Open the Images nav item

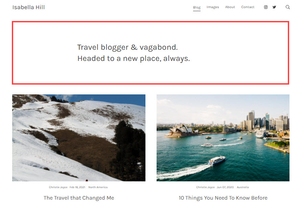coord(213,7)
